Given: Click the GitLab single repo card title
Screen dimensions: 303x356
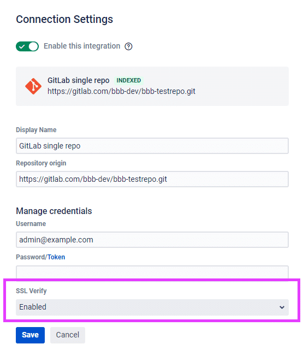Looking at the screenshot, I should coord(78,80).
